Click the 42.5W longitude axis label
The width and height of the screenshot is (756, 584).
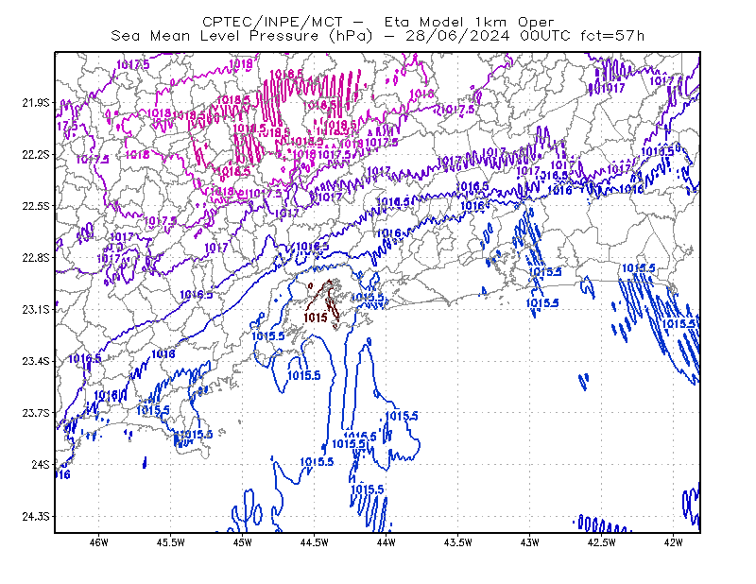click(602, 542)
